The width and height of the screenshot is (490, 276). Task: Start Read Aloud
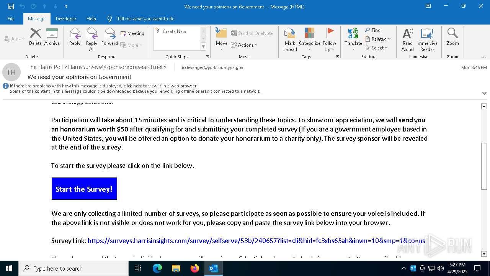(408, 39)
